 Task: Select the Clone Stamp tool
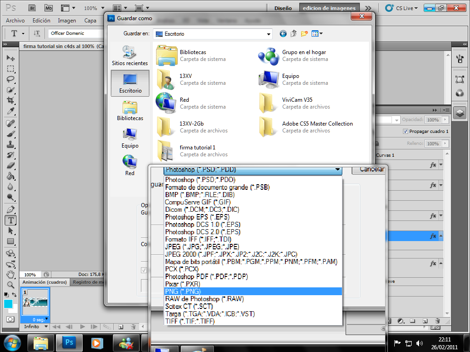(11, 144)
